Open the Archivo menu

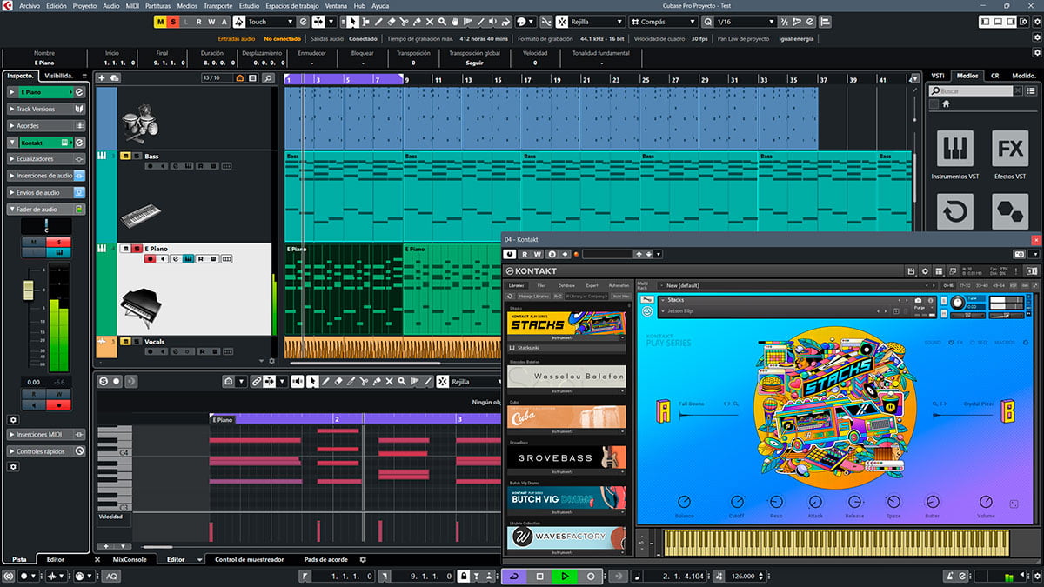(x=29, y=5)
